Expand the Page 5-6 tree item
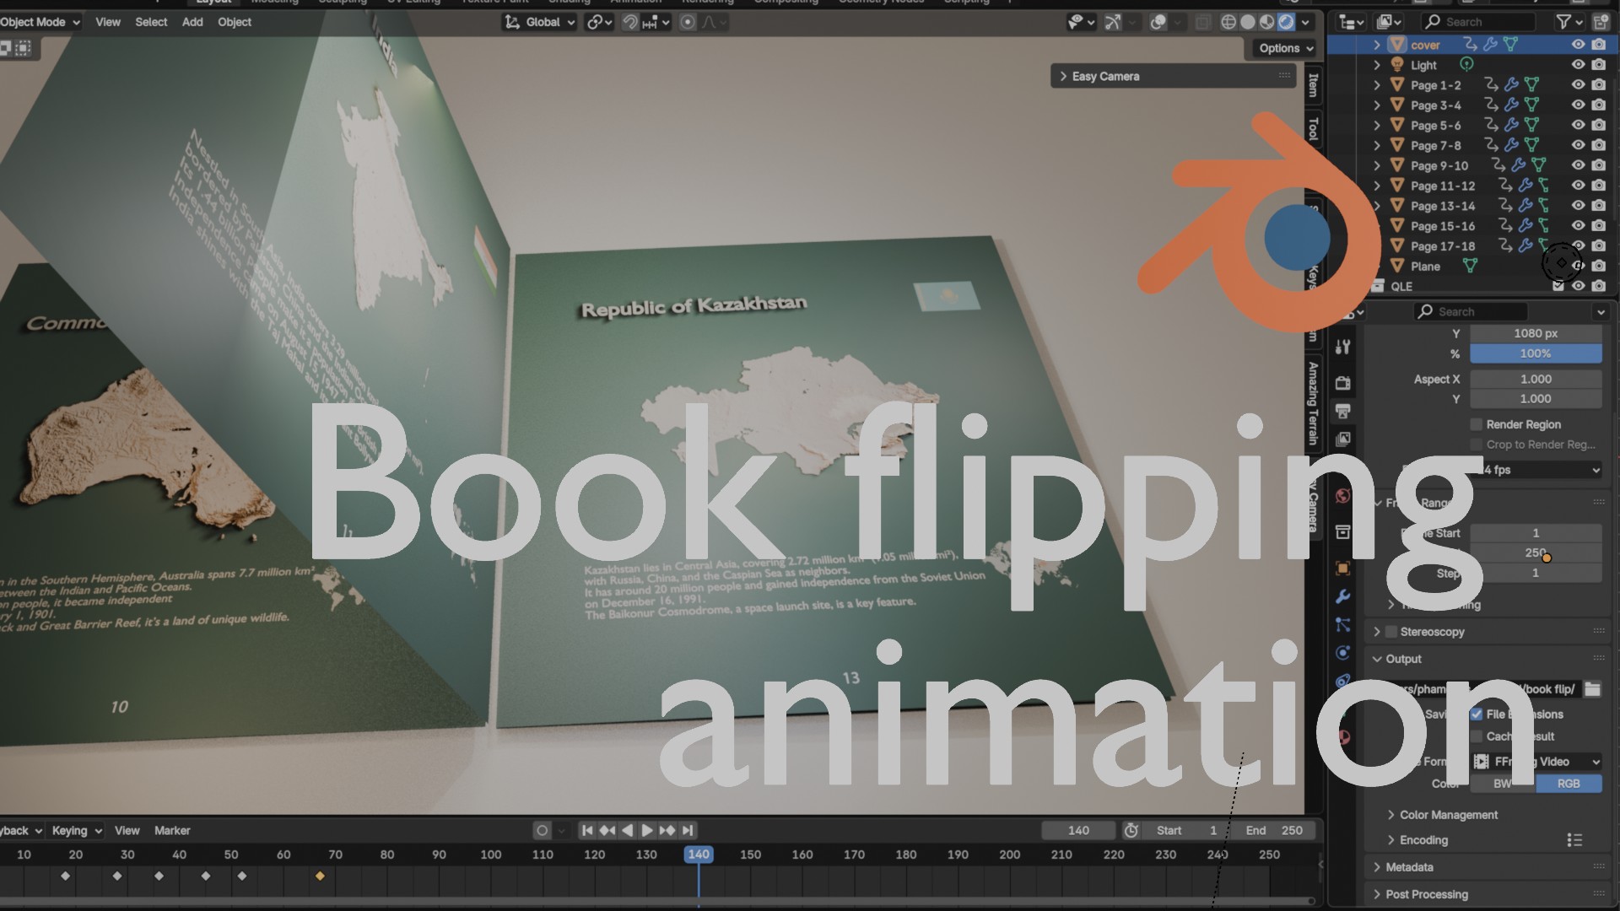 coord(1377,125)
